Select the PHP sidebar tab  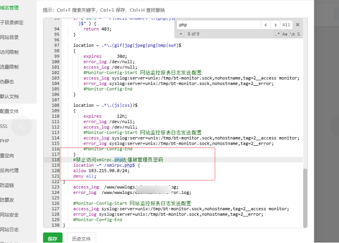point(5,141)
